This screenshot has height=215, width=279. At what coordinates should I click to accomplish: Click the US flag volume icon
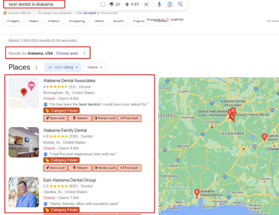coord(112,4)
